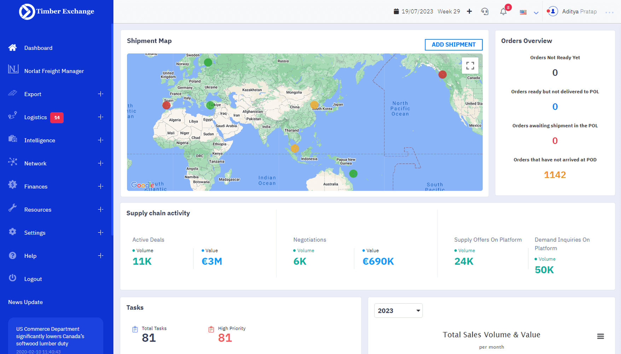621x354 pixels.
Task: Open Norlat Freight Manager menu item
Action: pyautogui.click(x=54, y=71)
